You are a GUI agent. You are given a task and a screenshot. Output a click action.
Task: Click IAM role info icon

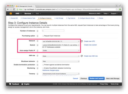click(x=37, y=56)
